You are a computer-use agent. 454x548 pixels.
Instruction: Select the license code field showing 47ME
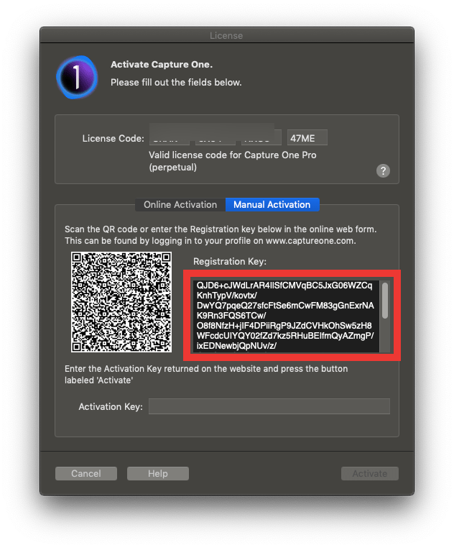[307, 138]
